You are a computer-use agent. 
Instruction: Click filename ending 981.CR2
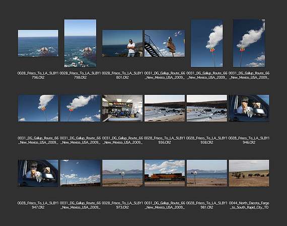coord(207,205)
